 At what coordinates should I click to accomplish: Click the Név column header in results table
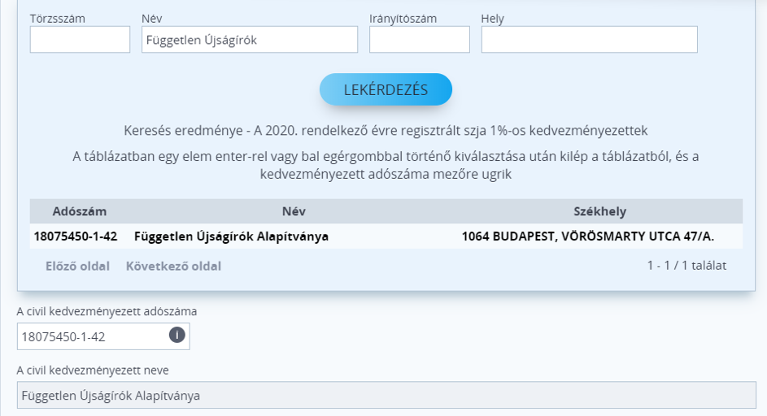click(294, 211)
